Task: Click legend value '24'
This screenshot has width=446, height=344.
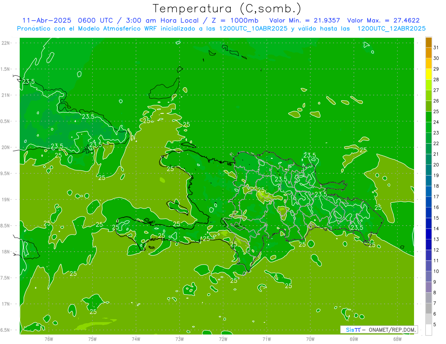Action: [436, 122]
